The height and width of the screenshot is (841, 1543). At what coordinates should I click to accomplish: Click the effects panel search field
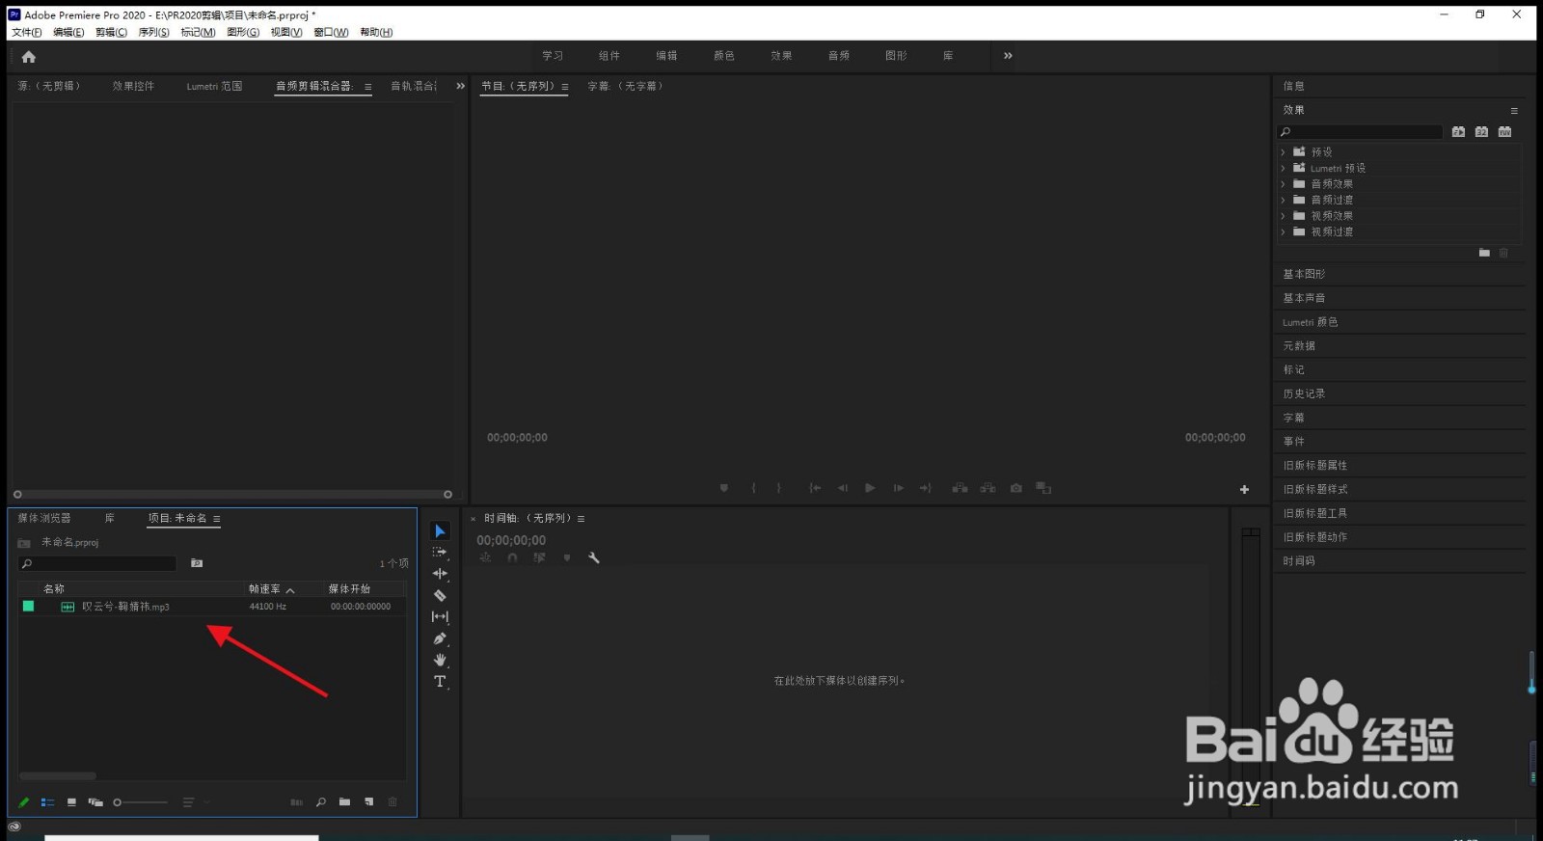[1360, 132]
